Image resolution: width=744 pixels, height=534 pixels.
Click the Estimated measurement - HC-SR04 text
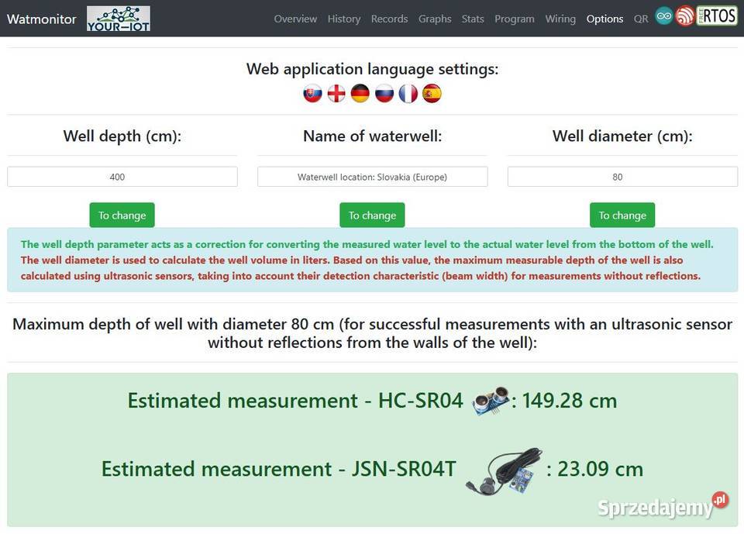tap(295, 401)
